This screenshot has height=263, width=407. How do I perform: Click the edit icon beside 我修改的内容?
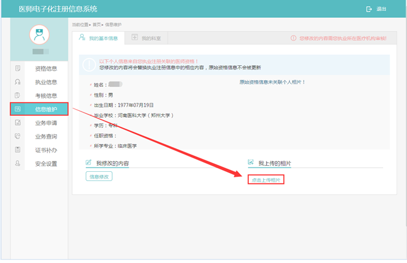click(x=89, y=163)
